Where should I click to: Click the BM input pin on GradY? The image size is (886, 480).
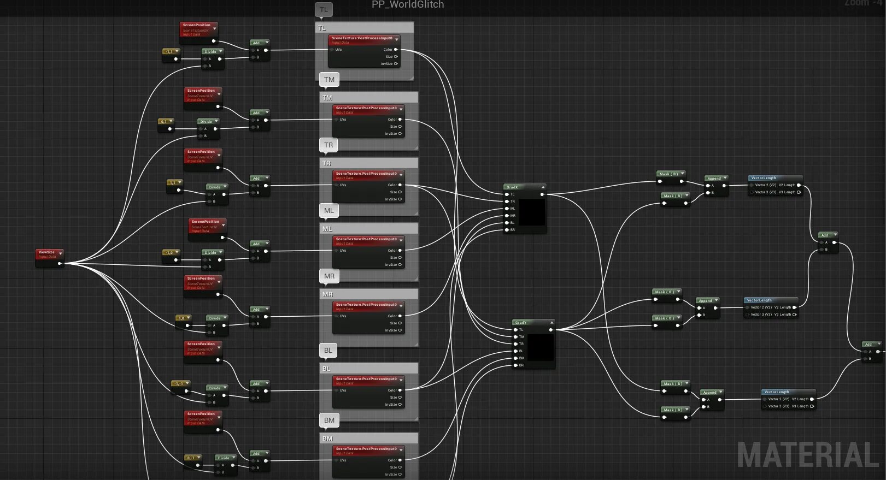click(515, 358)
